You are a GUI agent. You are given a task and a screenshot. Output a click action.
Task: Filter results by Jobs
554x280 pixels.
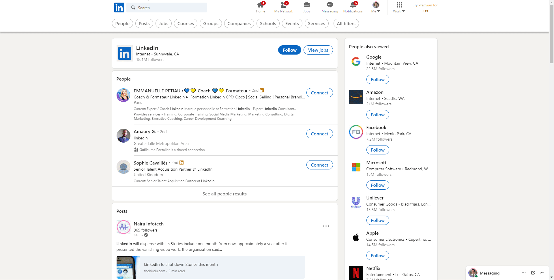pos(164,23)
